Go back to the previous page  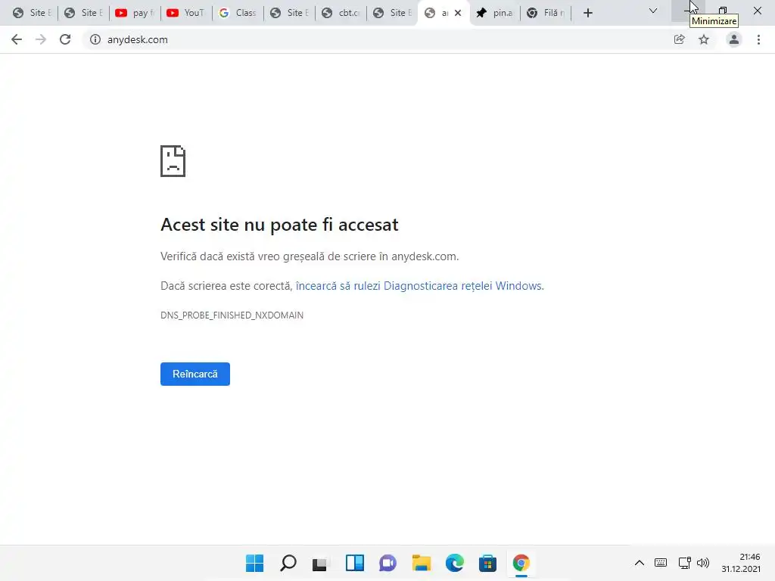click(17, 39)
